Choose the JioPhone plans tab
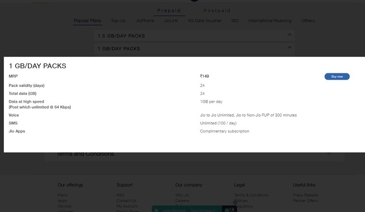Image resolution: width=365 pixels, height=212 pixels. [x=145, y=21]
